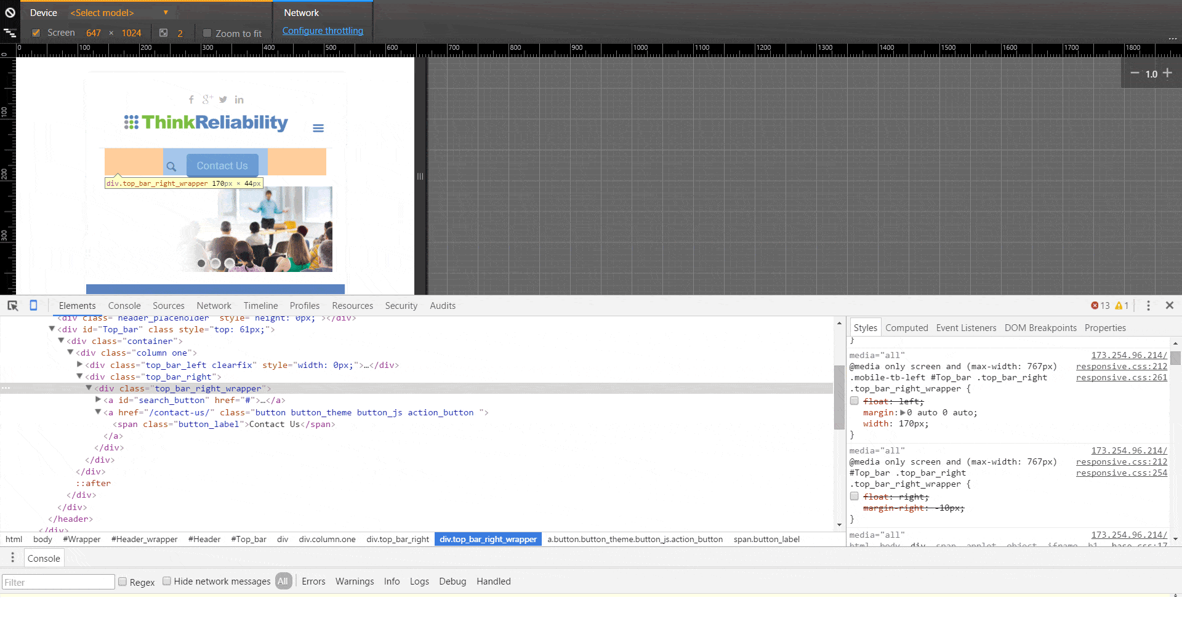1182x635 pixels.
Task: Click the Configure throttling link
Action: point(323,31)
